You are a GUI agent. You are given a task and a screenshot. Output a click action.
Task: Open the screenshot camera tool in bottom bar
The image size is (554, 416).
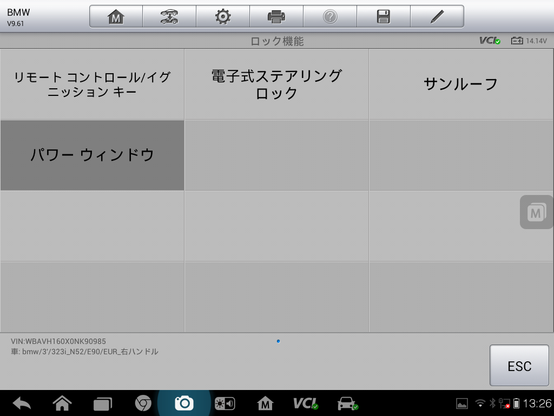coord(184,403)
